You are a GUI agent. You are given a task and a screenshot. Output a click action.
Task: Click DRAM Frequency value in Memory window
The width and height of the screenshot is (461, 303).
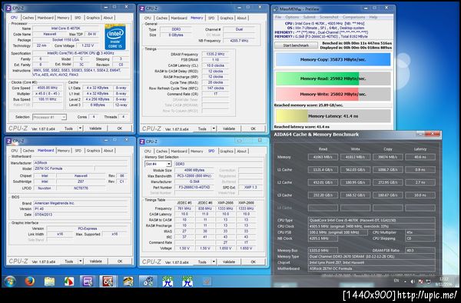[215, 54]
